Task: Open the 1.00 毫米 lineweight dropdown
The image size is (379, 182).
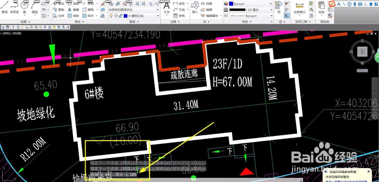Action: coord(251,10)
